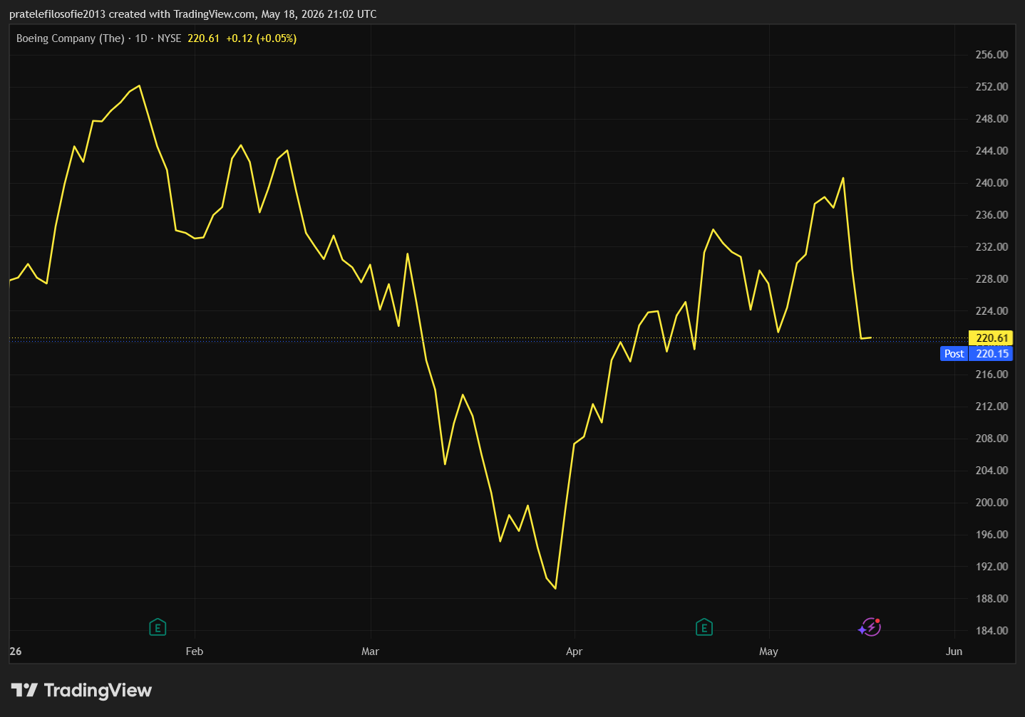Click the 228.00 price axis label
The image size is (1025, 717).
(991, 279)
